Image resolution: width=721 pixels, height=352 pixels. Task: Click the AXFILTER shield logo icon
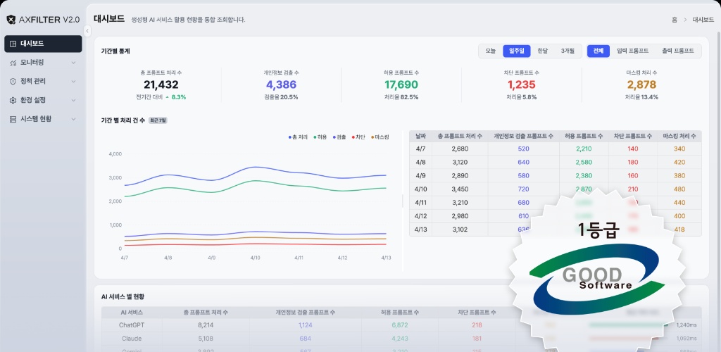tap(11, 20)
